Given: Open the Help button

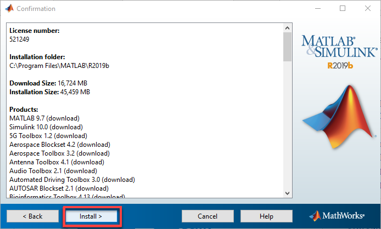Looking at the screenshot, I should tap(266, 216).
